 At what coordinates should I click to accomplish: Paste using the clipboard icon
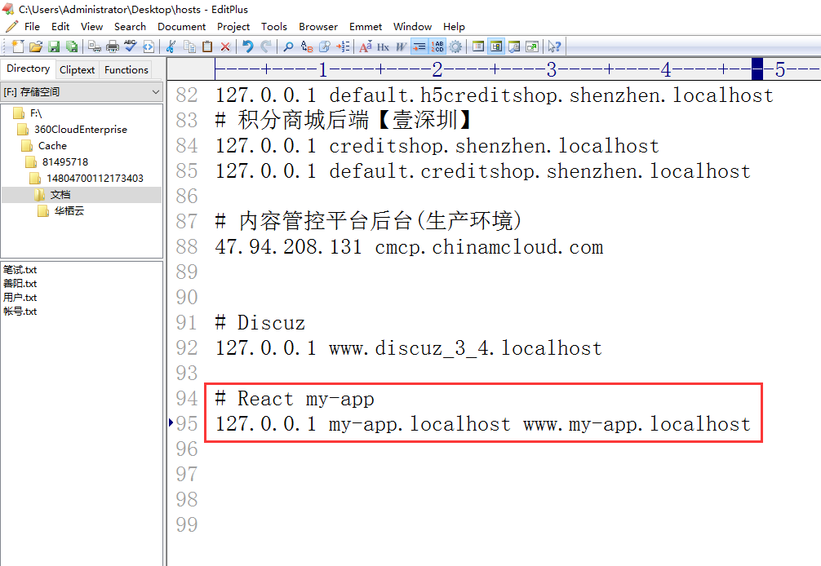pyautogui.click(x=207, y=46)
